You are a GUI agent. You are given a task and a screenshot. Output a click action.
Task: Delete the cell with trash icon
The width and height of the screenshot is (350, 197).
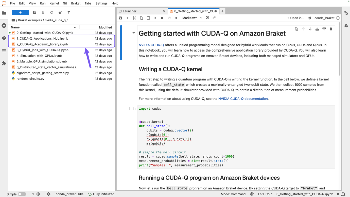(x=331, y=29)
